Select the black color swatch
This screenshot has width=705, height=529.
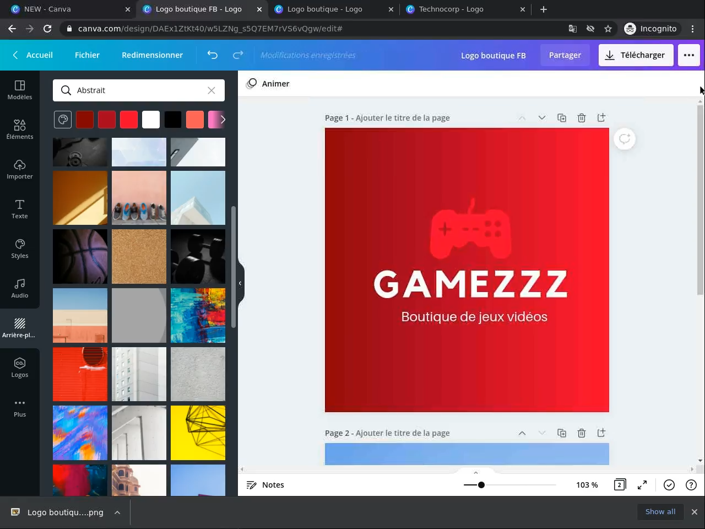pos(173,120)
